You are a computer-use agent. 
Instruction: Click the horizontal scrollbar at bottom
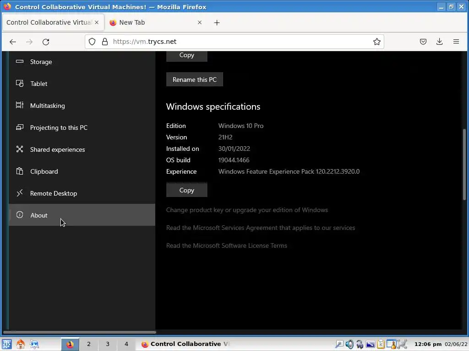(79, 332)
